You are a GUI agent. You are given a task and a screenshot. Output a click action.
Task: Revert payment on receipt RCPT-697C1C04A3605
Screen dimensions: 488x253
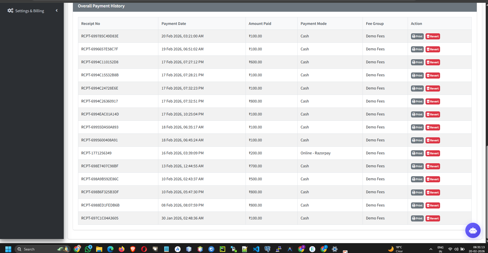tap(432, 218)
